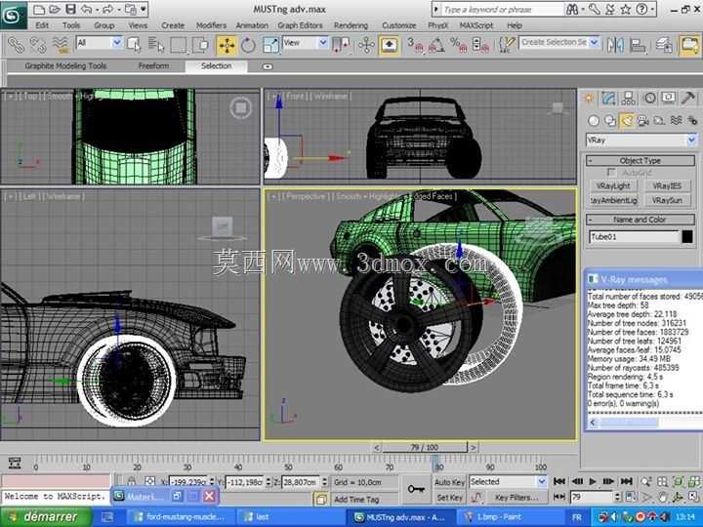
Task: Open the Hierarchy command panel tab
Action: (628, 99)
